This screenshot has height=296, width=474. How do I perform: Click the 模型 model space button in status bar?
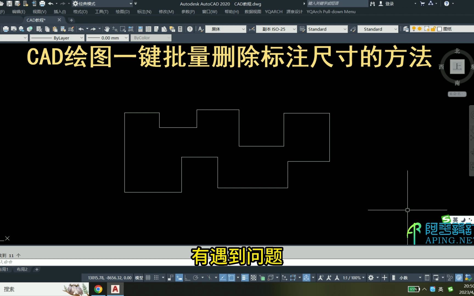139,278
